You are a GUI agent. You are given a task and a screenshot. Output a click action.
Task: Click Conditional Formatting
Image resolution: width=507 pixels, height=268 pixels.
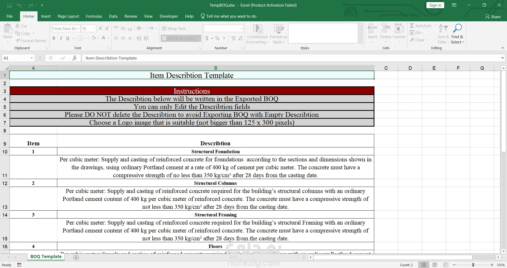257,34
